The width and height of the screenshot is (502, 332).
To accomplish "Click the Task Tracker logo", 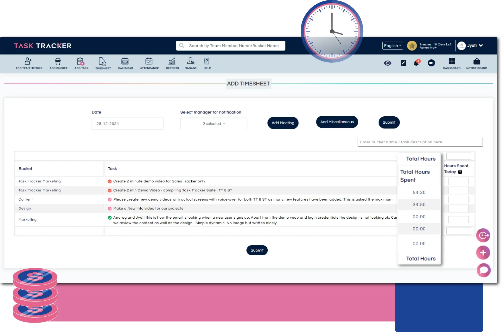I will pos(43,46).
